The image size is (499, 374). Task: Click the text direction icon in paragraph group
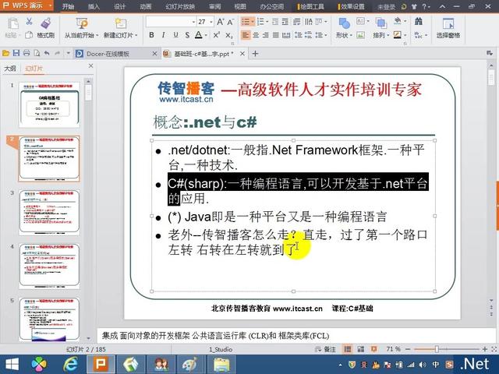tap(309, 22)
